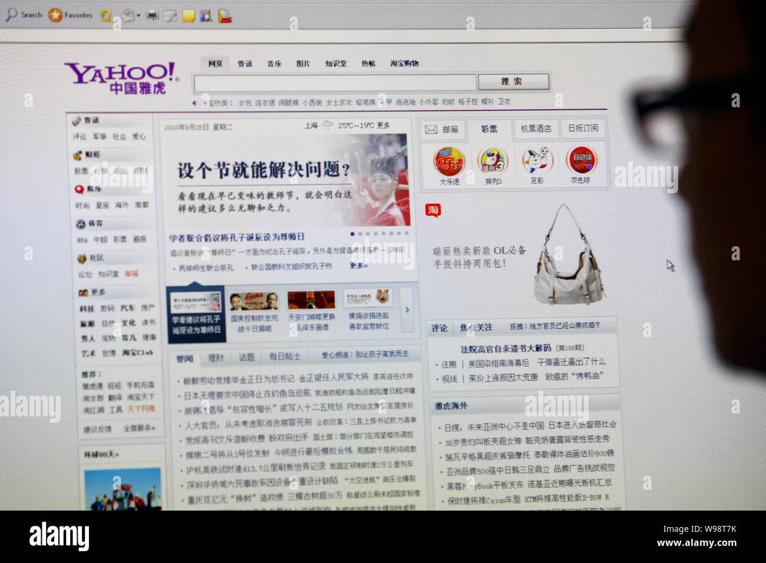Viewport: 766px width, 563px height.
Task: Expand the Mail icon dropdown arrow
Action: coord(138,16)
